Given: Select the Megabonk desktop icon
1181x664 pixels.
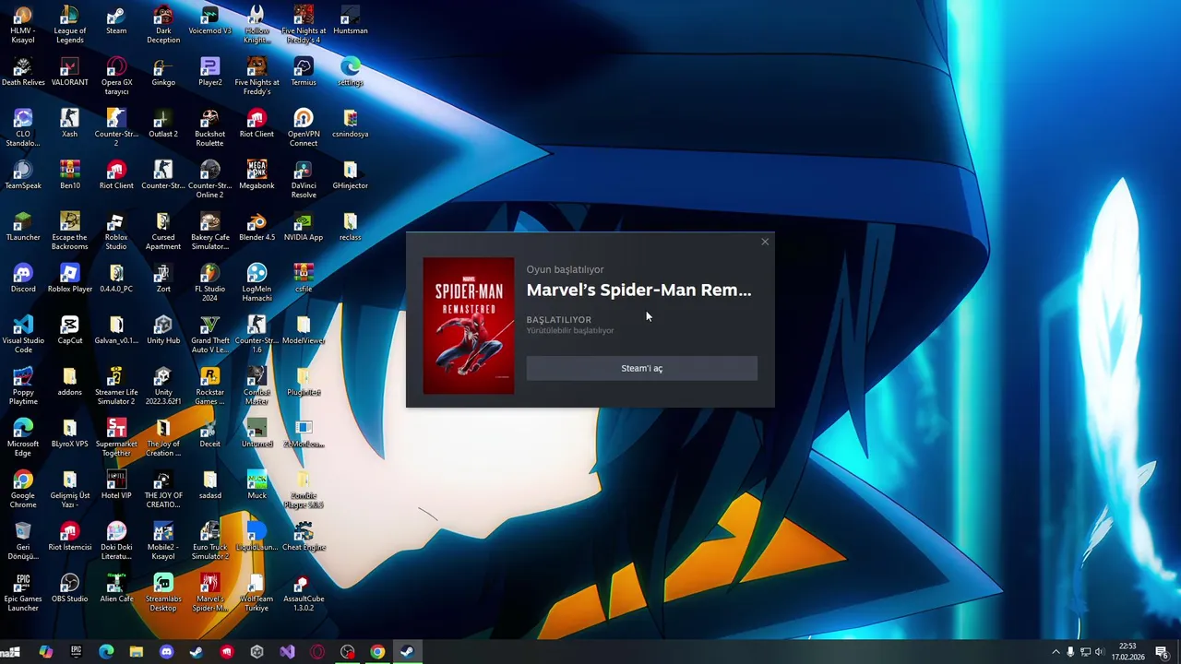Looking at the screenshot, I should point(256,175).
